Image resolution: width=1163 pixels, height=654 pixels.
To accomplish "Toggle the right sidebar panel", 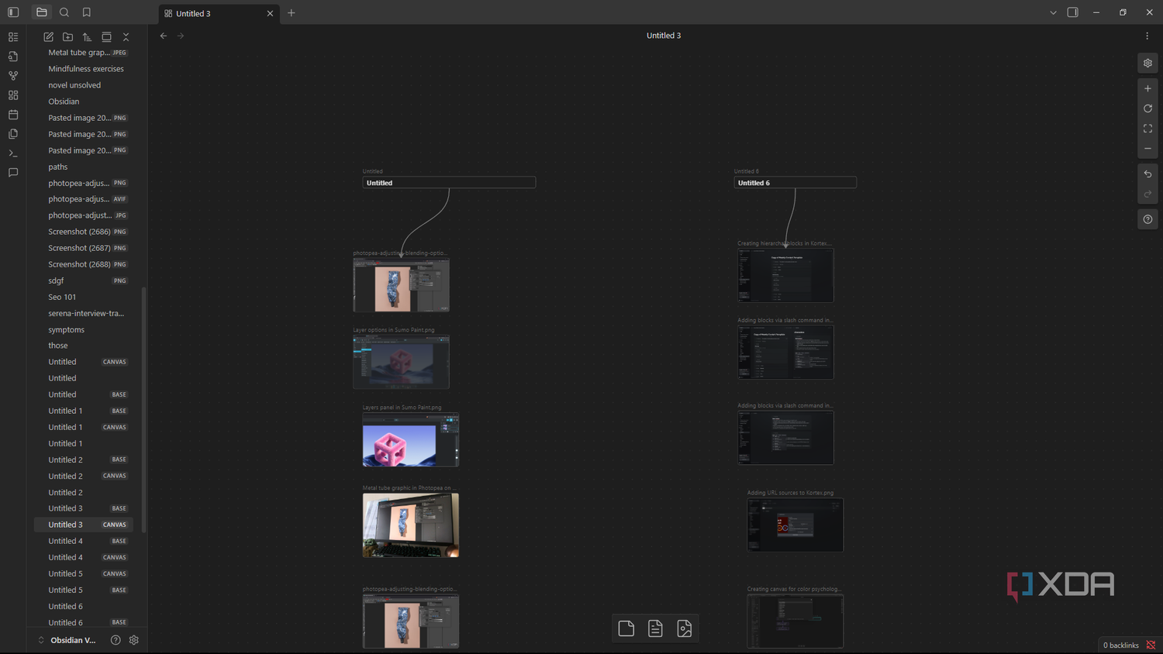I will pyautogui.click(x=1073, y=12).
